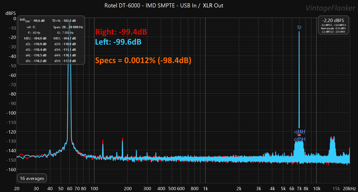Click the "100" label on the frequency axis
Screen dimensions: 358x192
coord(94,189)
